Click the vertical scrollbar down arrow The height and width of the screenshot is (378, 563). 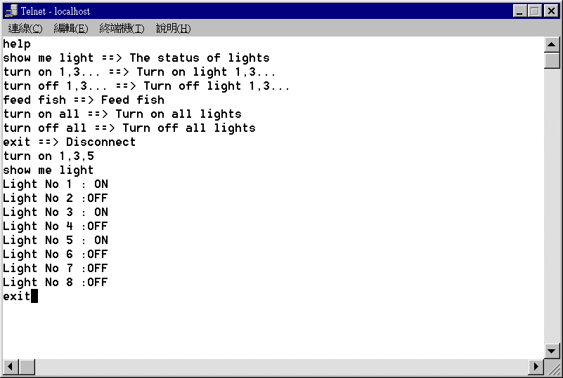click(552, 351)
